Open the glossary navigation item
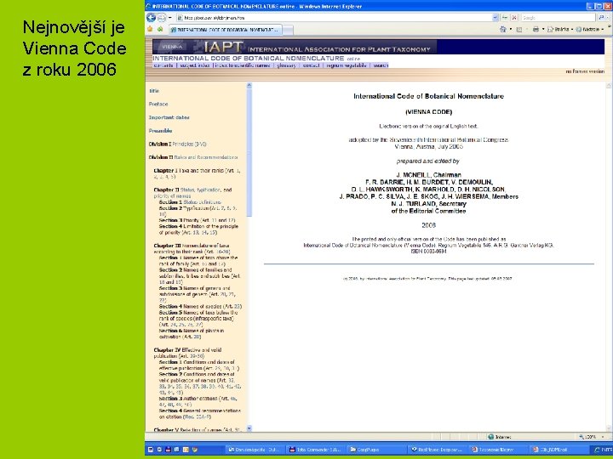Image resolution: width=613 pixels, height=459 pixels. [287, 65]
